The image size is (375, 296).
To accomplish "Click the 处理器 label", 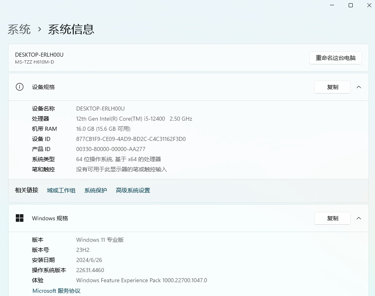I will [41, 119].
